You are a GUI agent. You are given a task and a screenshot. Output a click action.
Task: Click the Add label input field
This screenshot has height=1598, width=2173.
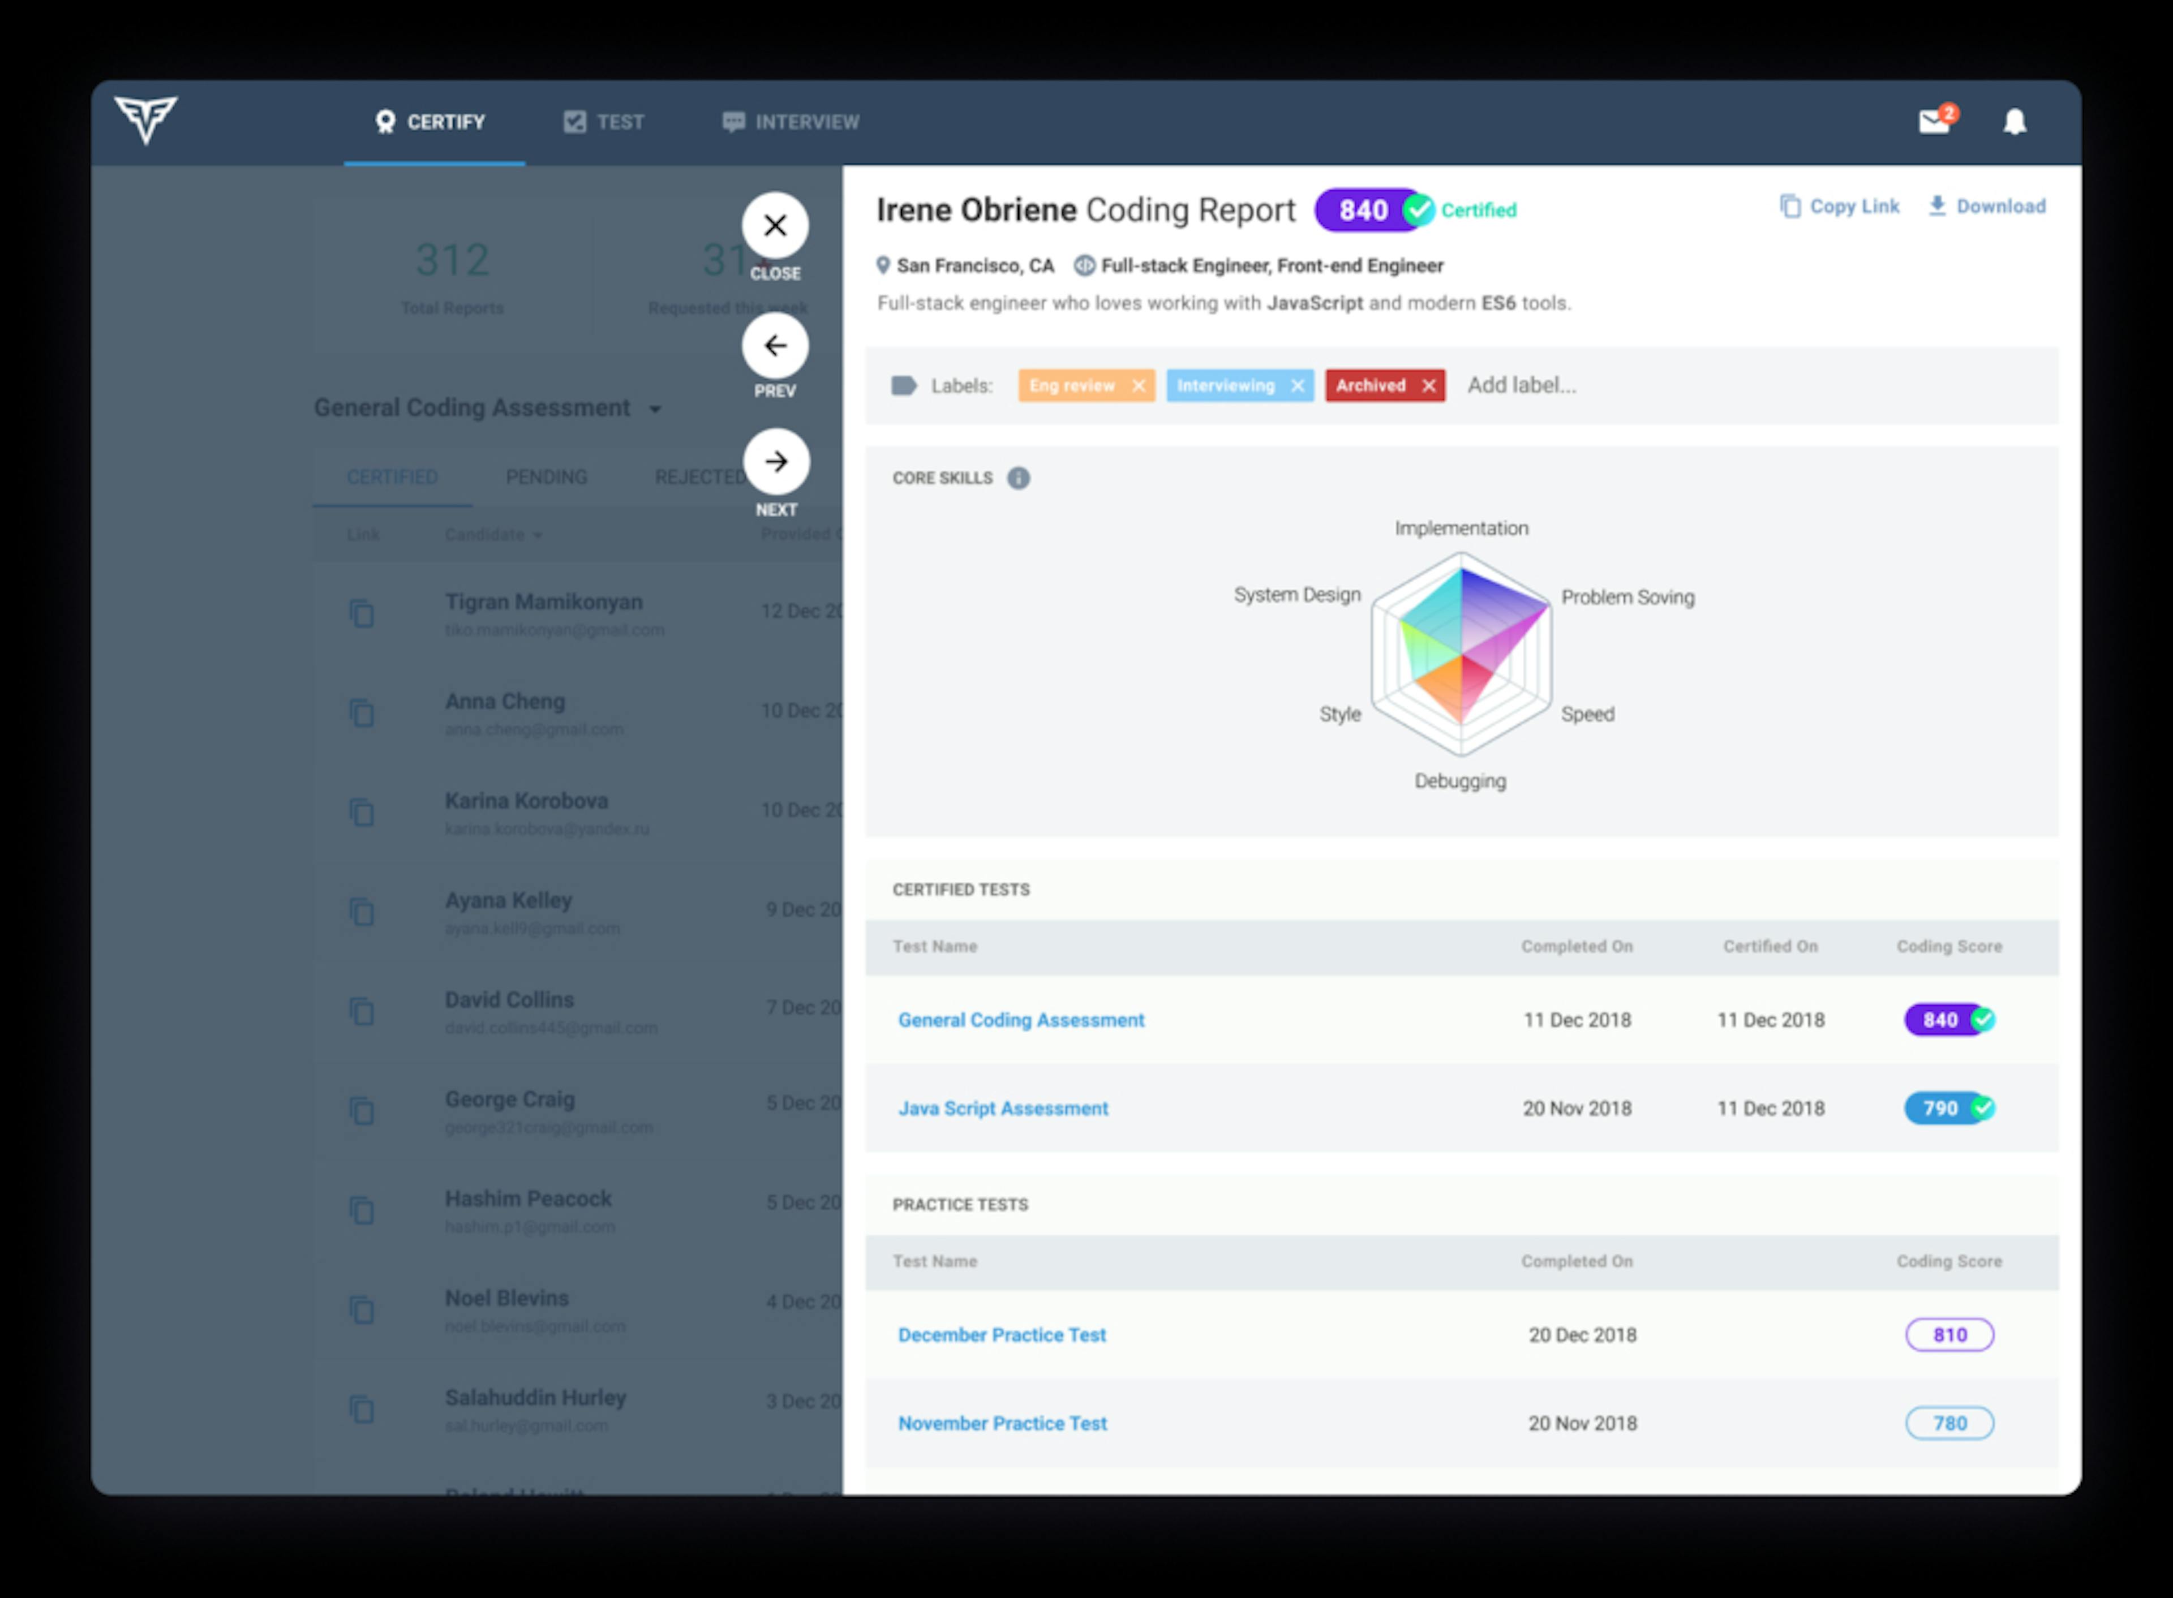pos(1521,385)
